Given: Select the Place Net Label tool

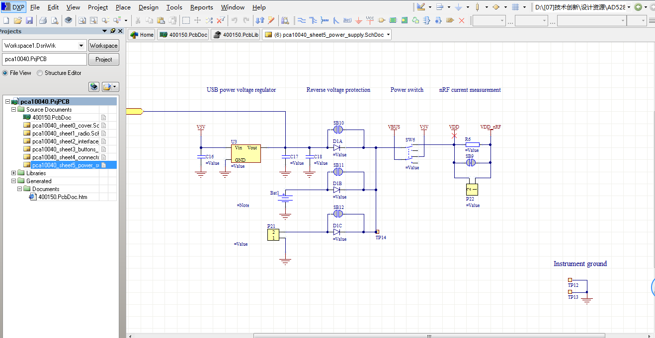Looking at the screenshot, I should pos(347,20).
